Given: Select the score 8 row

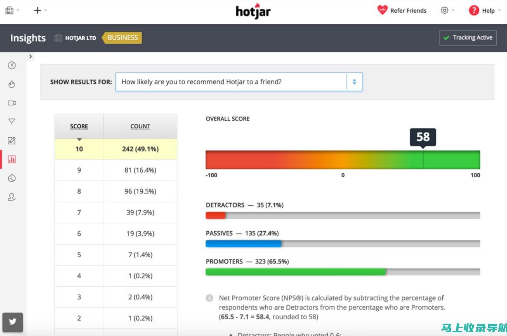Looking at the screenshot, I should (116, 191).
